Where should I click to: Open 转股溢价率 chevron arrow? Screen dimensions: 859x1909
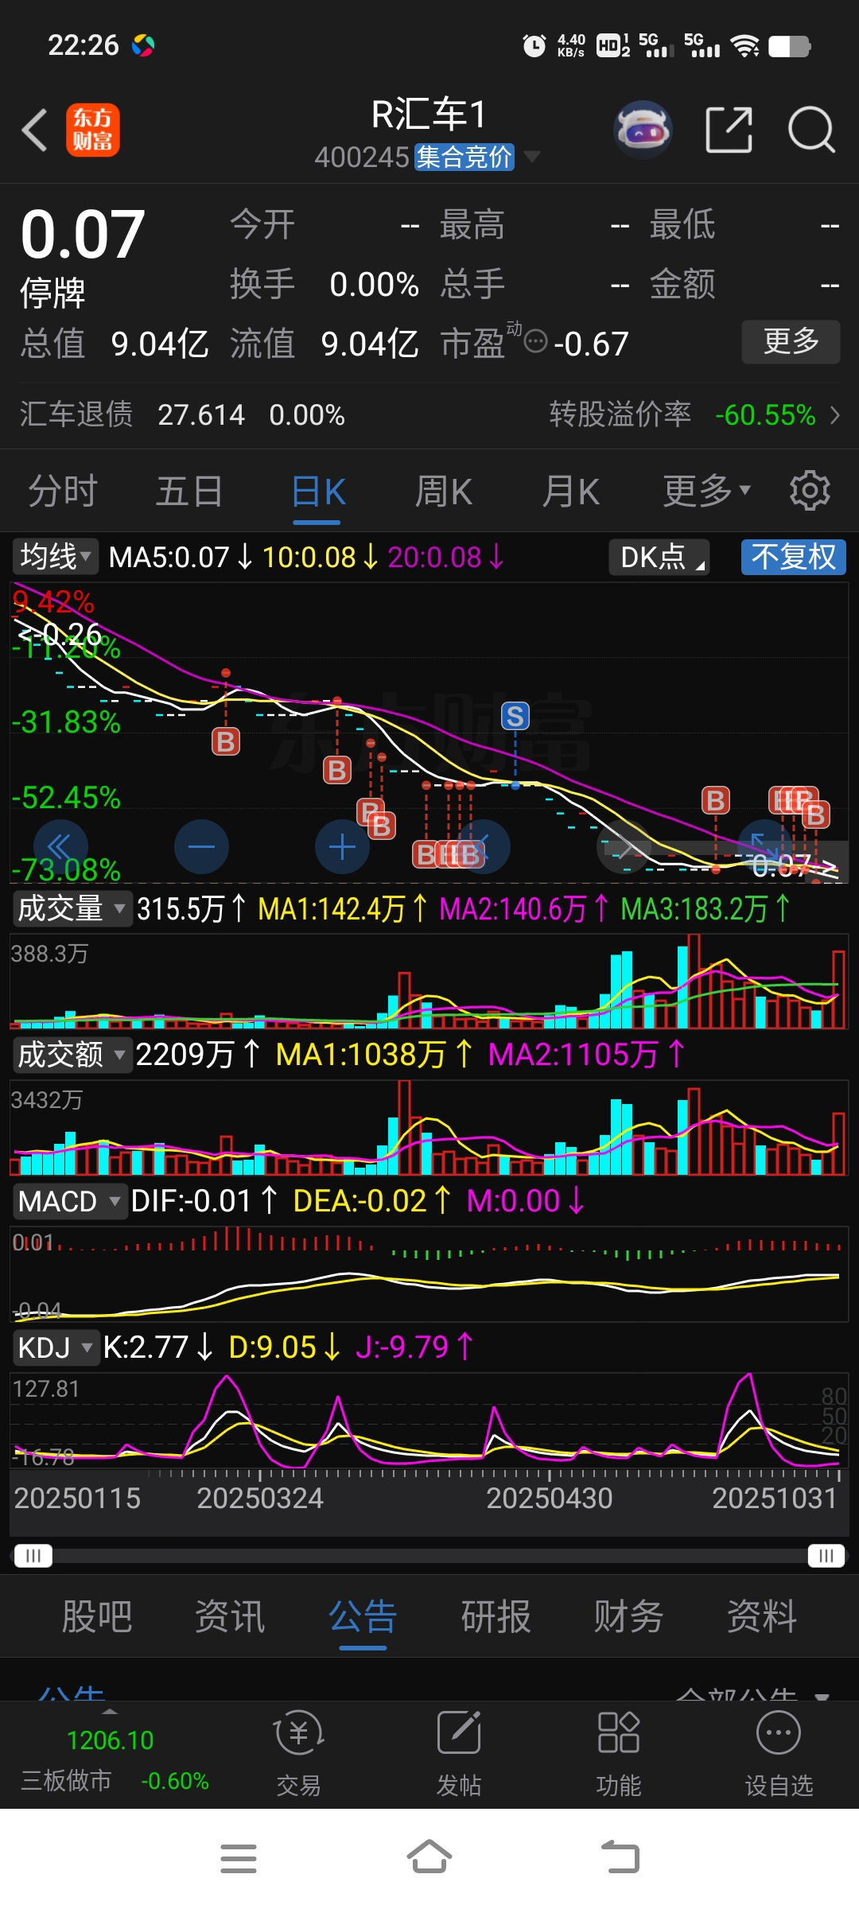click(835, 414)
